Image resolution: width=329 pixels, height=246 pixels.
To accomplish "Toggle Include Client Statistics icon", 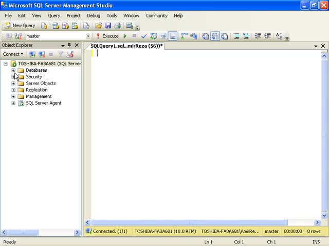I will coord(193,36).
